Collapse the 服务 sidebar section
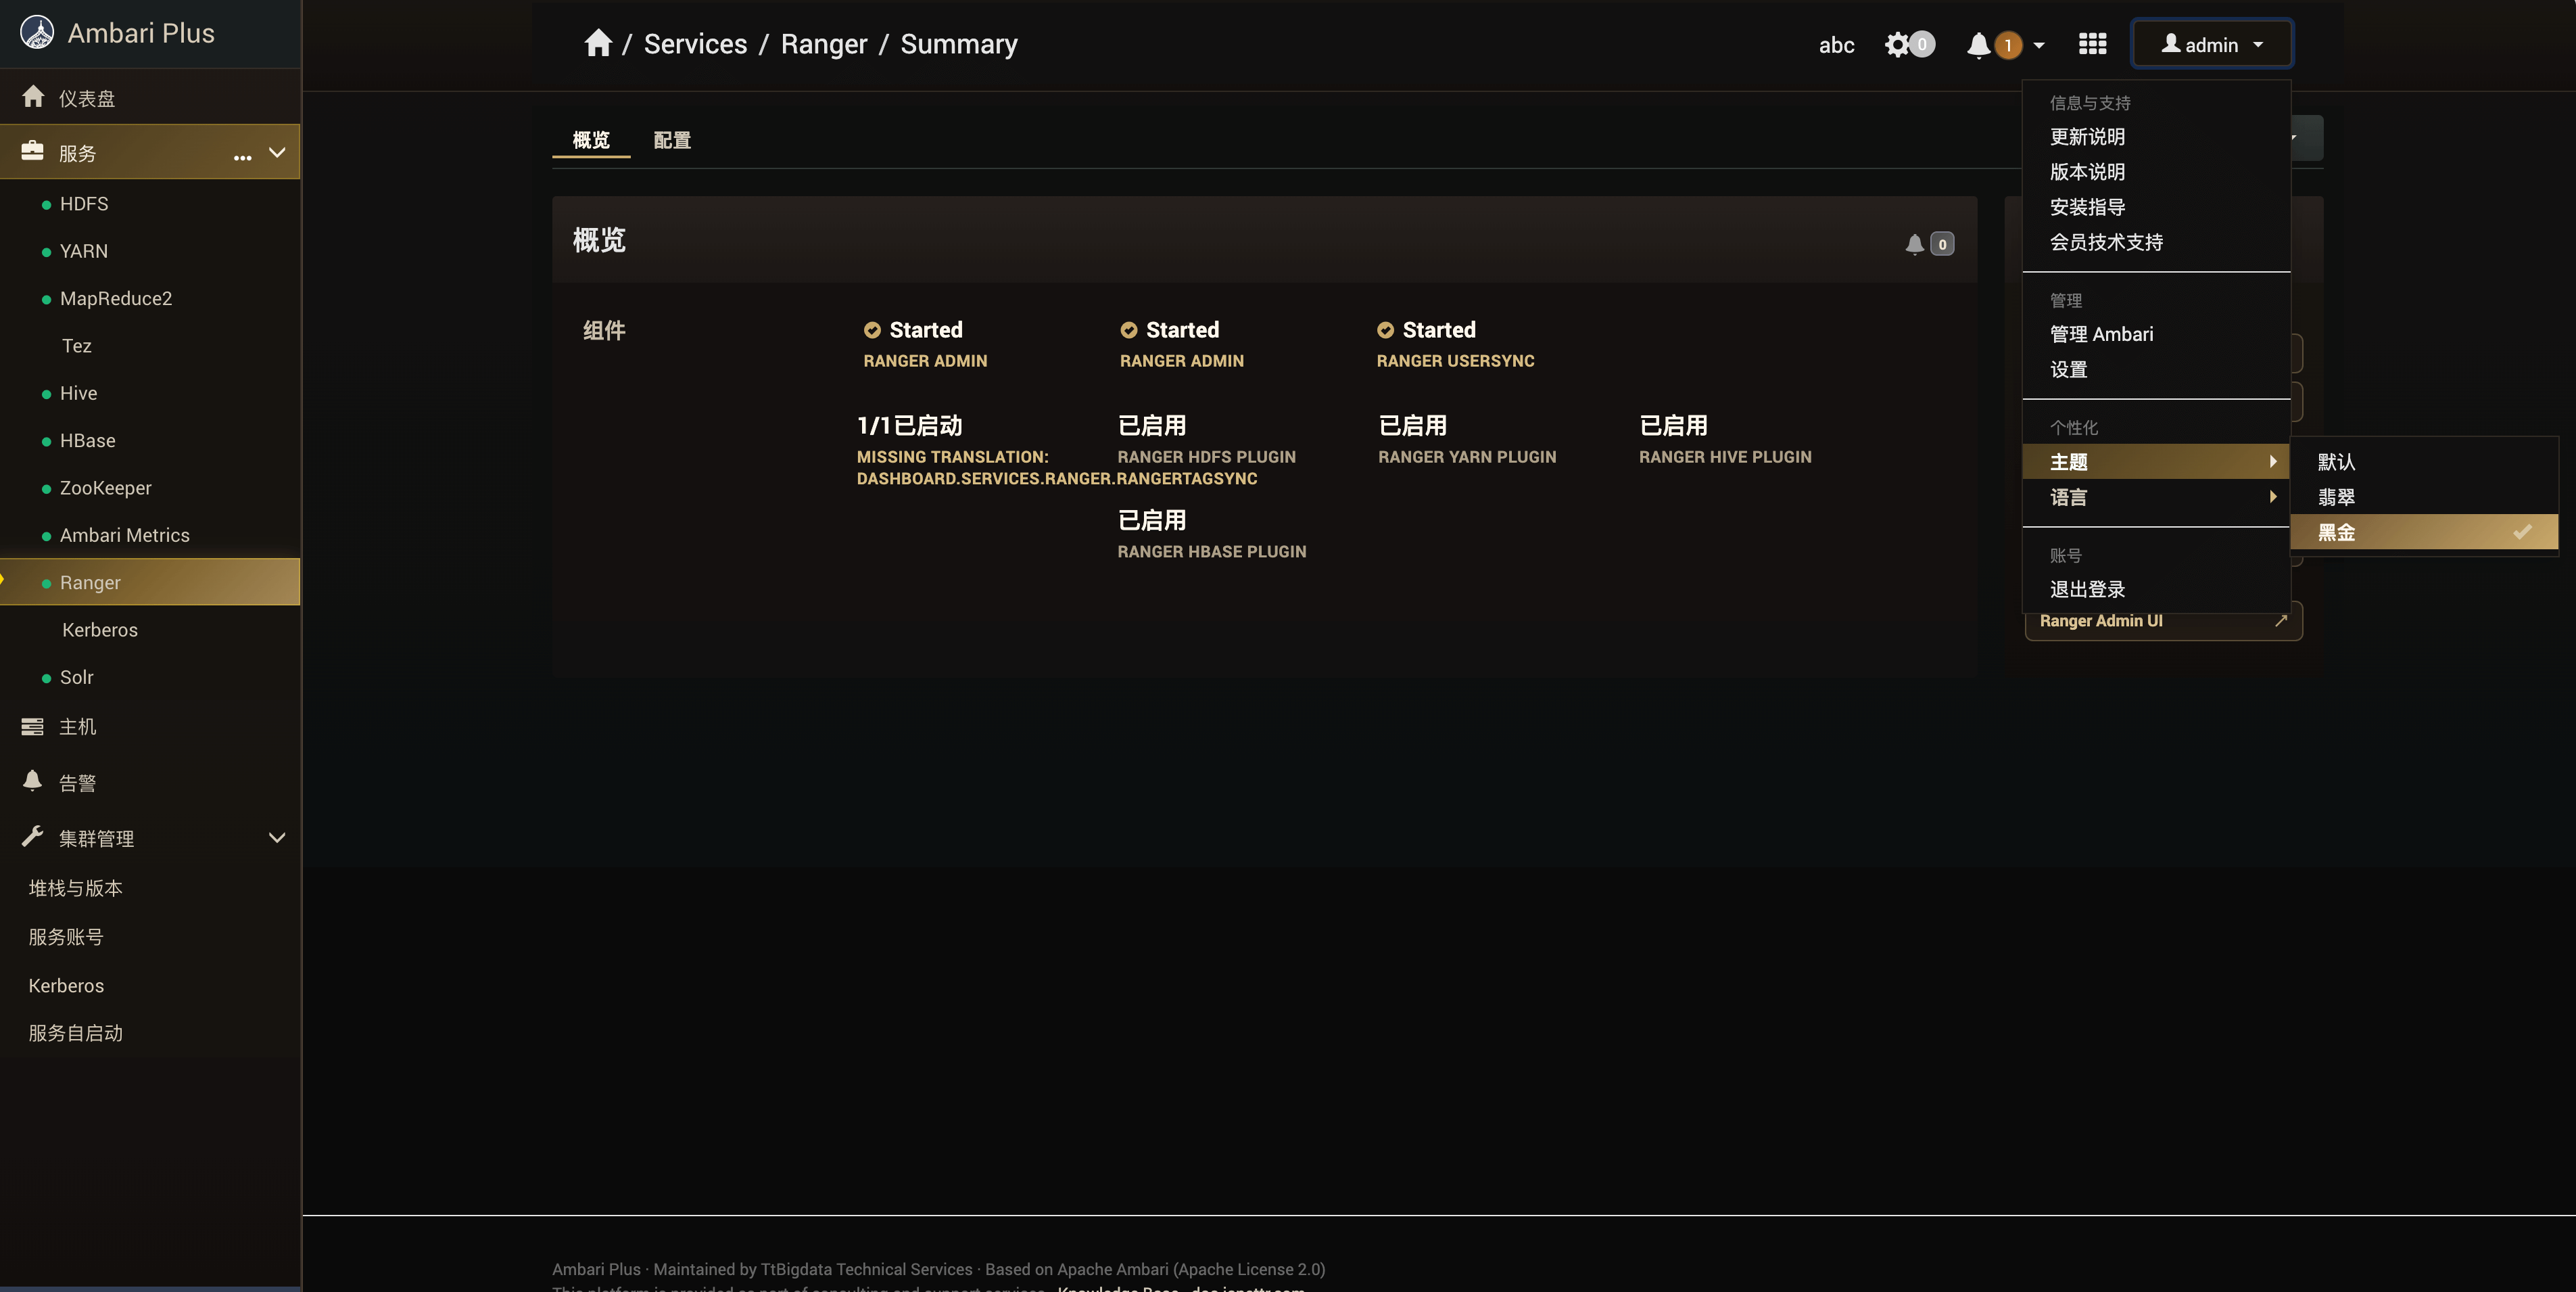This screenshot has height=1292, width=2576. (277, 153)
